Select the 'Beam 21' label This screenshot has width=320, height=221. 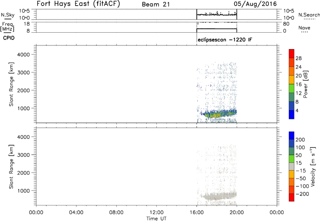tap(156, 4)
